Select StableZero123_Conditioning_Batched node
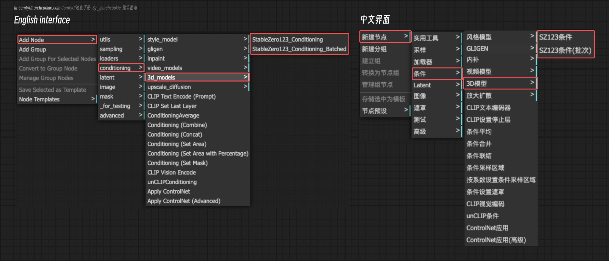The height and width of the screenshot is (261, 609). pyautogui.click(x=299, y=49)
